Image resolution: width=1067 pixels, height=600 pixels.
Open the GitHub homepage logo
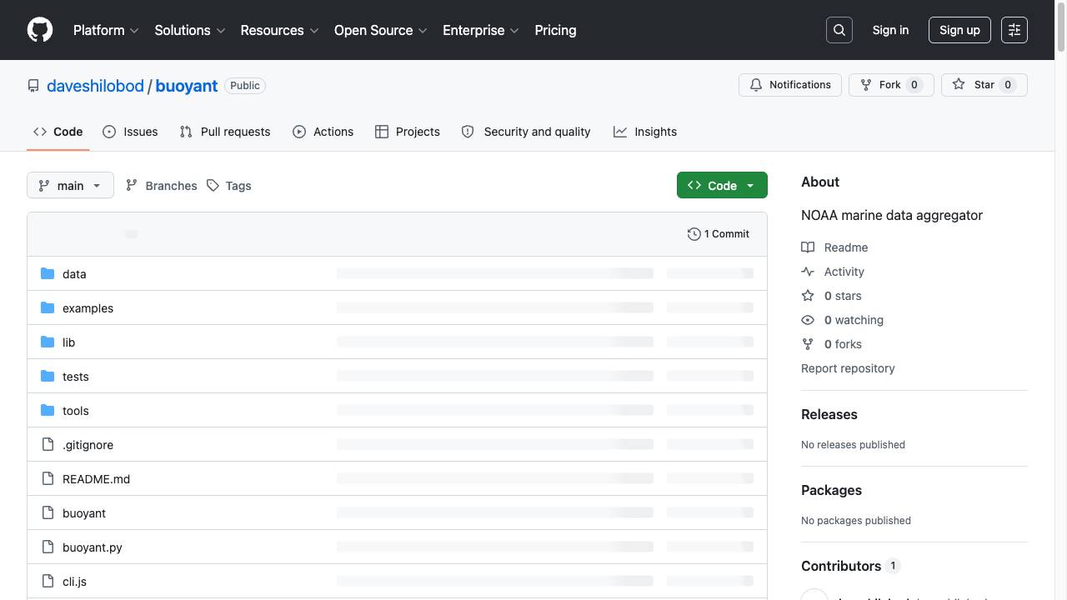(x=40, y=30)
